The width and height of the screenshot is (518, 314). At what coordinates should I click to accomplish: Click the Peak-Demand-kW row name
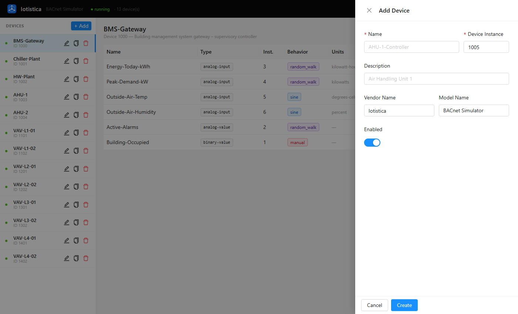[x=127, y=82]
